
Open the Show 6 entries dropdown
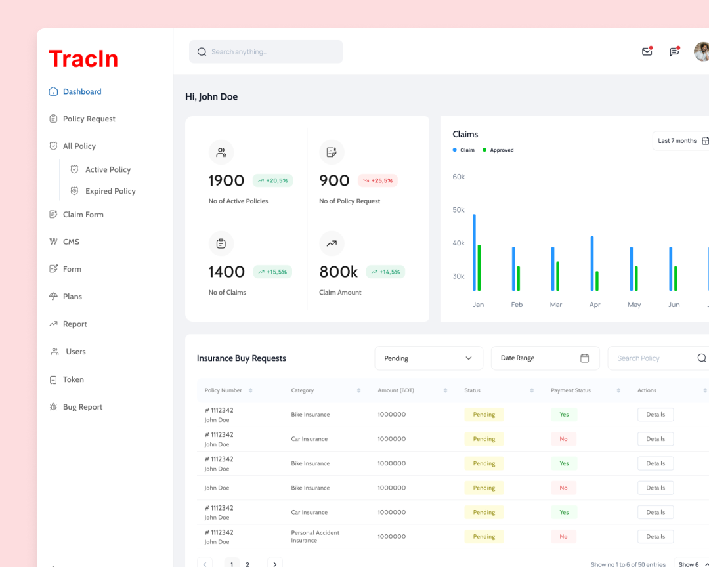(692, 563)
